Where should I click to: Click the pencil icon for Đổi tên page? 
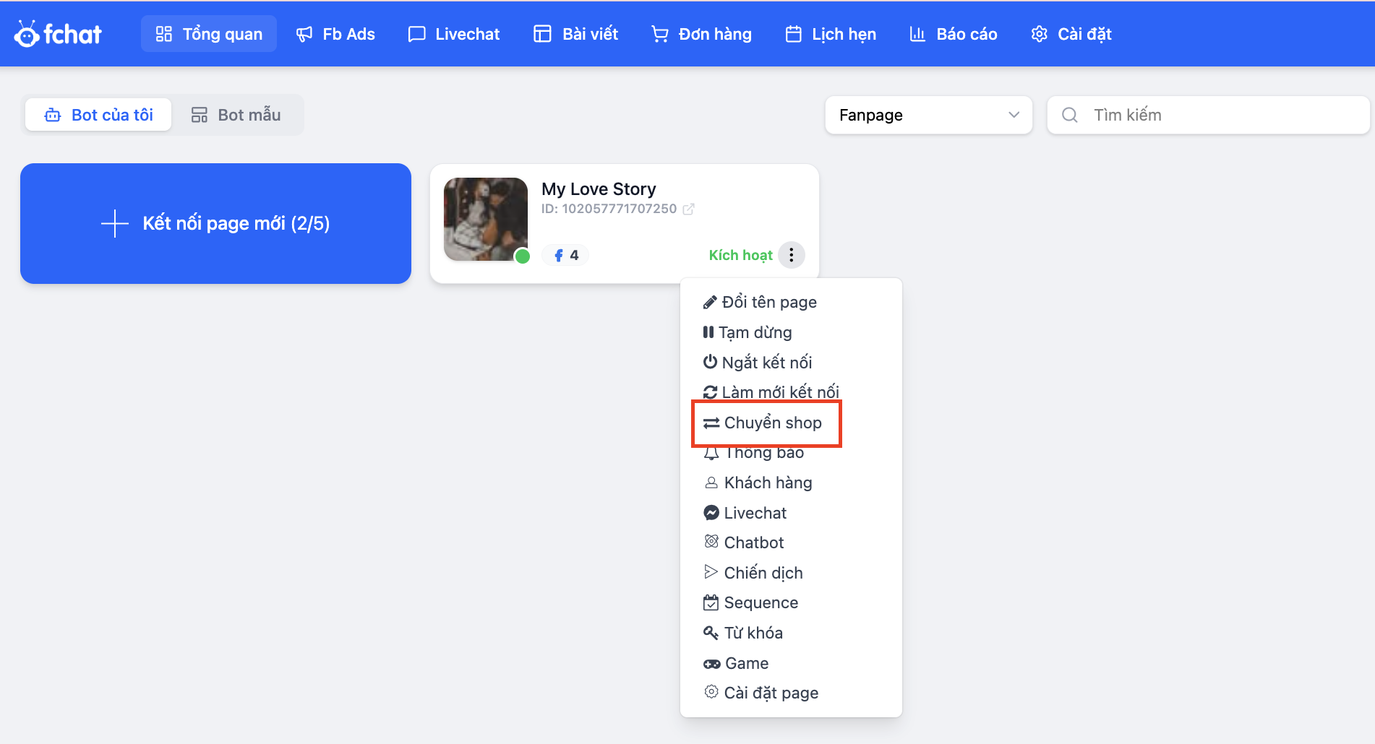pos(710,303)
